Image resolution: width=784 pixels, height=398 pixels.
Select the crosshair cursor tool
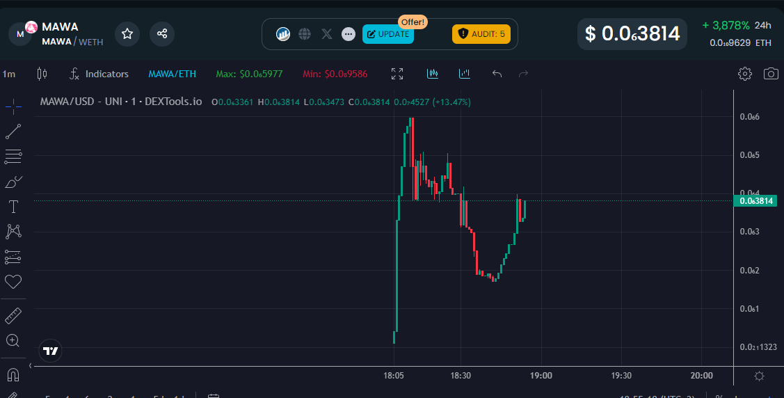click(x=13, y=106)
